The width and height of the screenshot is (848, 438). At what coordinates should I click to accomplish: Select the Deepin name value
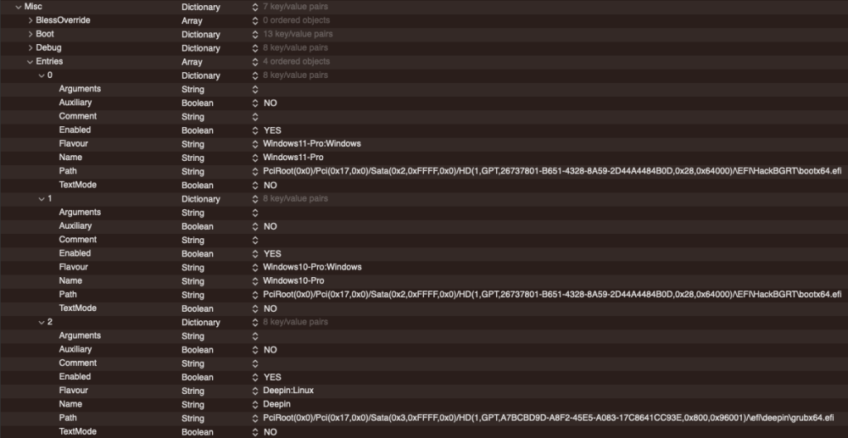[x=277, y=404]
